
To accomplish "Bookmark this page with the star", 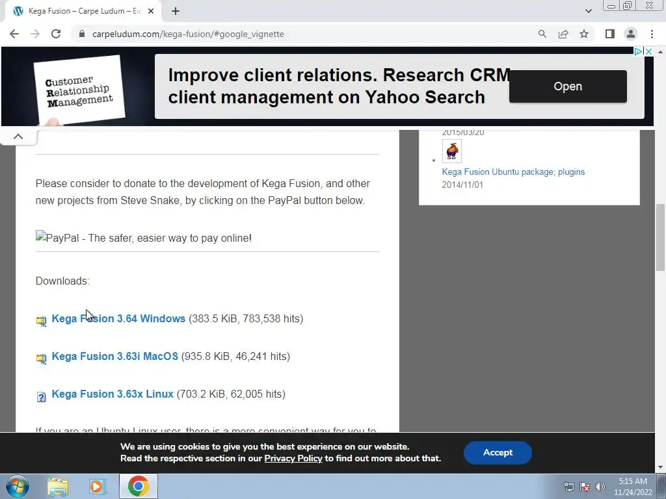I will tap(584, 34).
